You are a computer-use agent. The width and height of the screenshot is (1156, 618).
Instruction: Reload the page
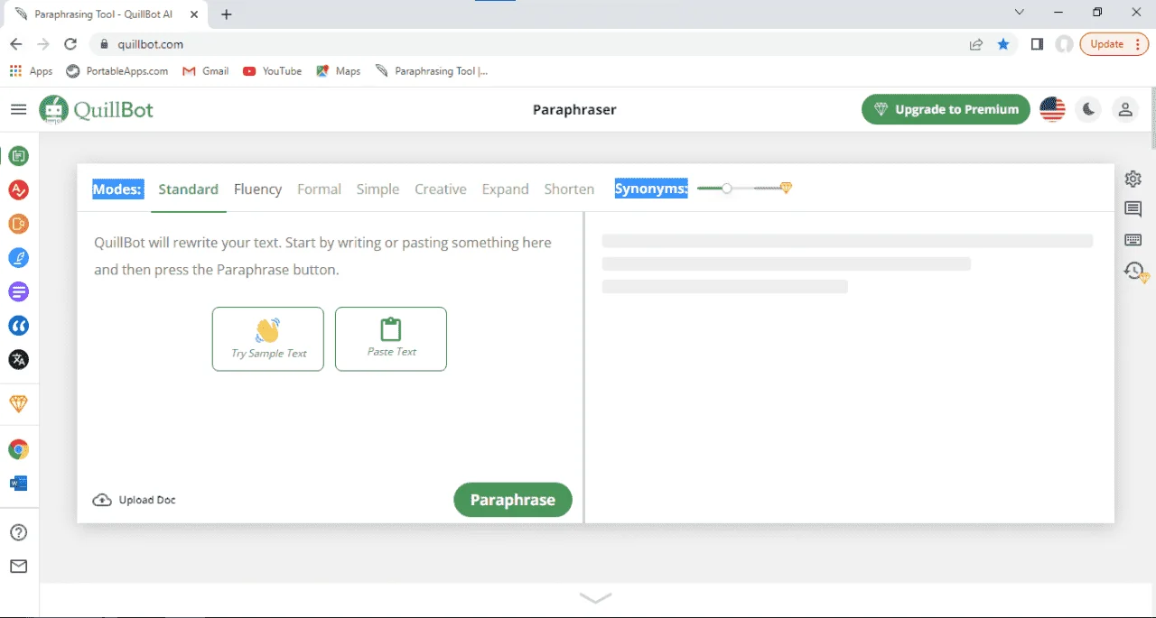70,44
